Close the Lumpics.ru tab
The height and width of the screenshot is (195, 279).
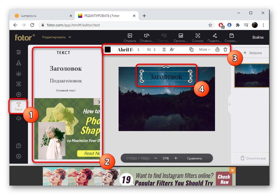71,16
